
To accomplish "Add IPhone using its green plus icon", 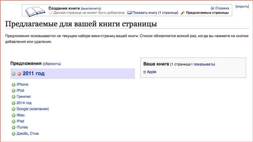I will 14,84.
